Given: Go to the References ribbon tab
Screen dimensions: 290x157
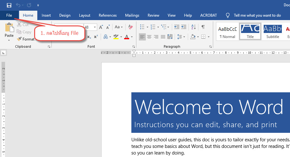Looking at the screenshot, I should click(x=108, y=15).
